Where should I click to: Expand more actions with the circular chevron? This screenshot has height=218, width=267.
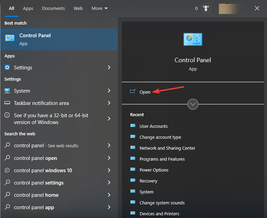click(x=193, y=104)
